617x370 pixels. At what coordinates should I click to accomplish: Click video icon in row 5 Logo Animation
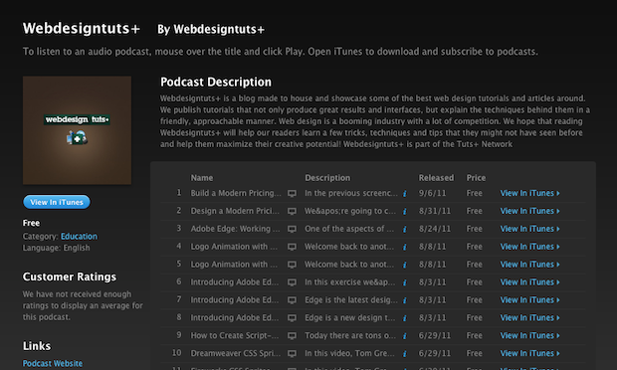(292, 265)
